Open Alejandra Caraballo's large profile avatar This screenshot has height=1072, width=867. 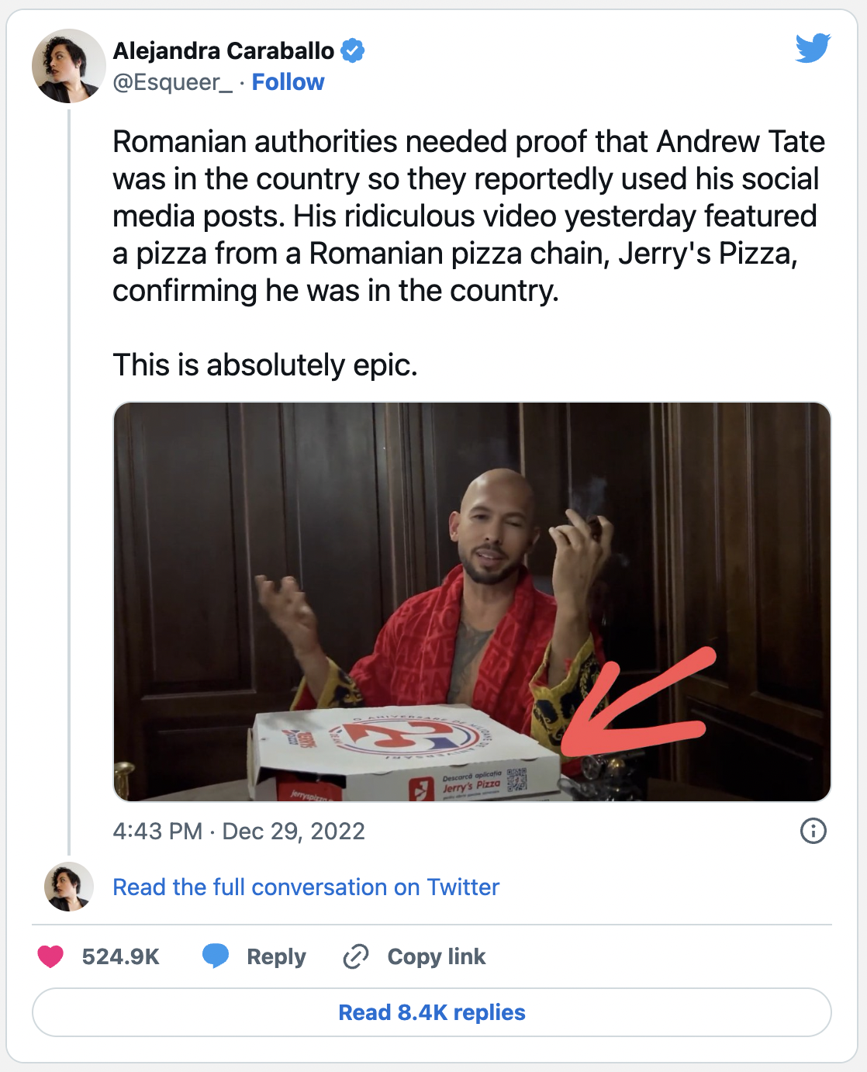point(68,66)
